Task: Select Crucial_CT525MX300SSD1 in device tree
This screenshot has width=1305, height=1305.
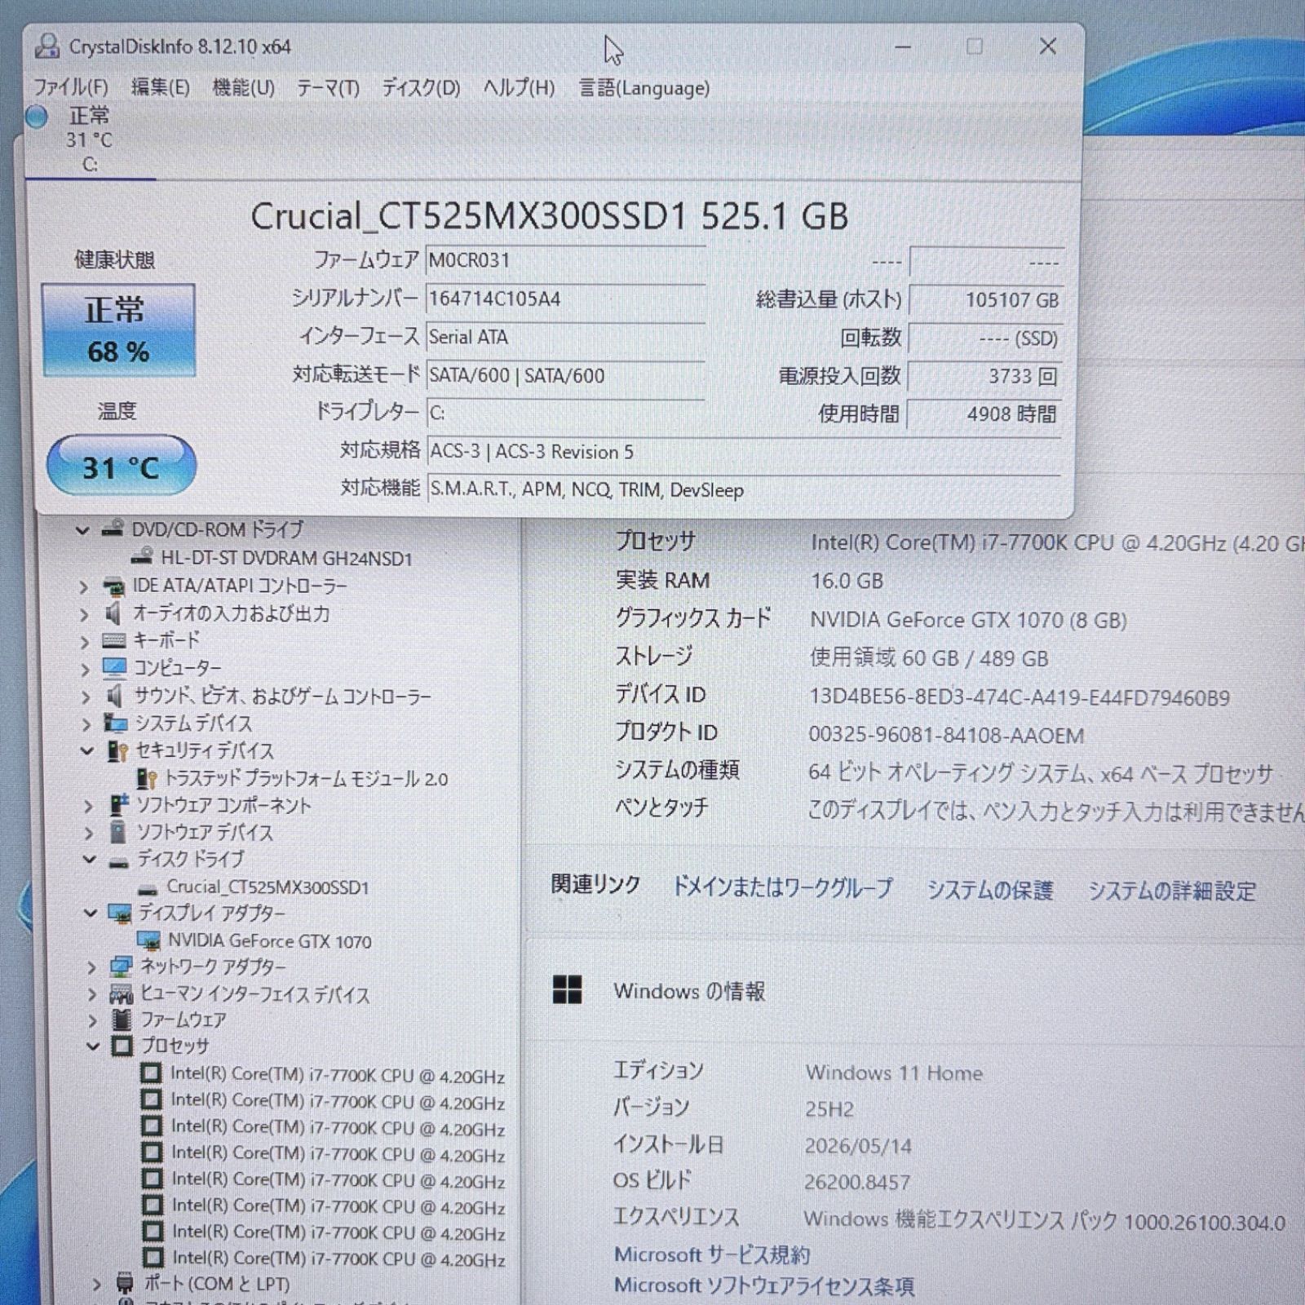Action: pos(268,887)
